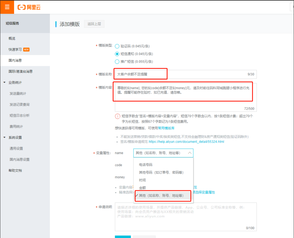Choose the 推广短信 radio option
Screen dimensions: 294x238
pyautogui.click(x=117, y=62)
